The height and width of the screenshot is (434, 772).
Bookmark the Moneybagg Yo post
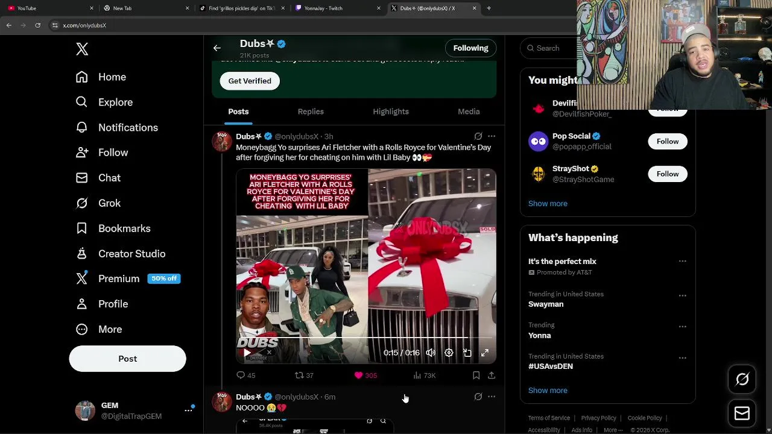coord(476,376)
